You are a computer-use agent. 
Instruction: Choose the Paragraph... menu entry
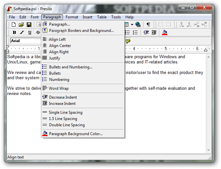[83, 24]
